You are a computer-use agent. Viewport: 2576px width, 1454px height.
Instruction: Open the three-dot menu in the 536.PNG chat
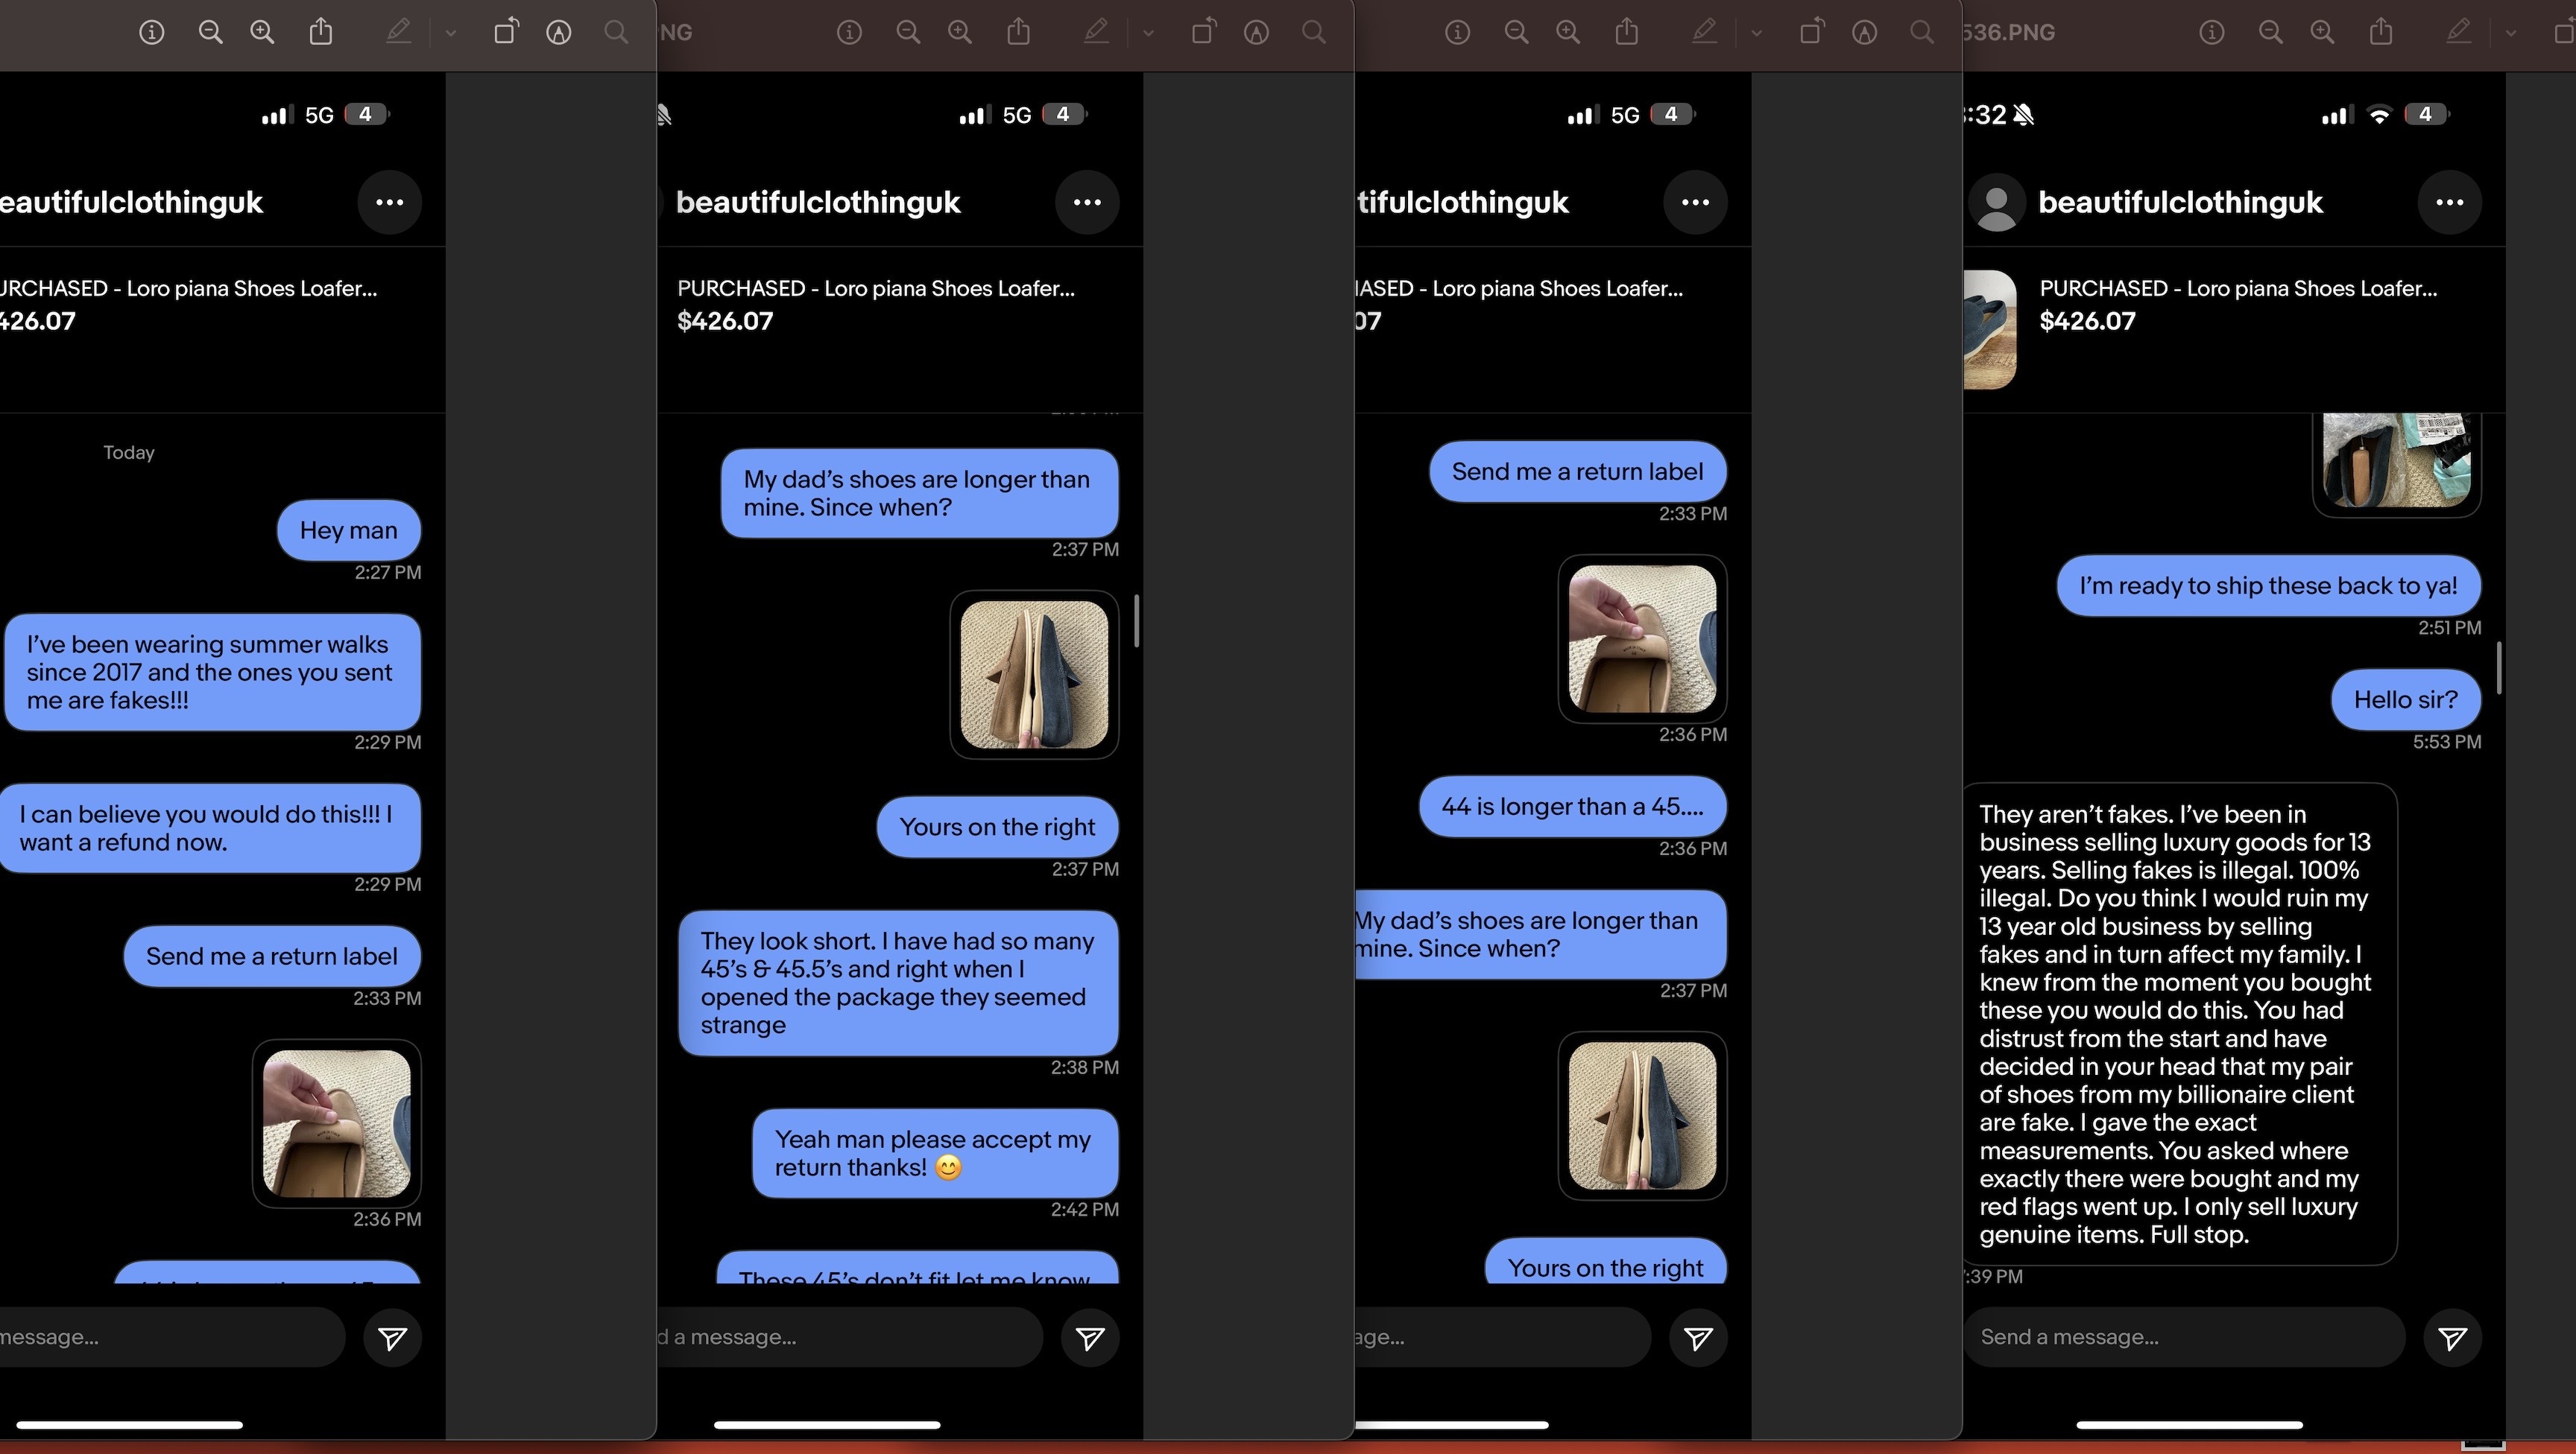[x=2450, y=203]
